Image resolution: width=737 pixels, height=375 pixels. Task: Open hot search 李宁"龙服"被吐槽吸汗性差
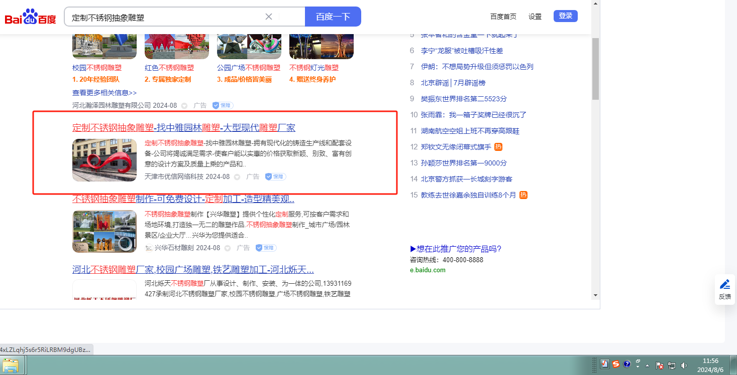462,51
